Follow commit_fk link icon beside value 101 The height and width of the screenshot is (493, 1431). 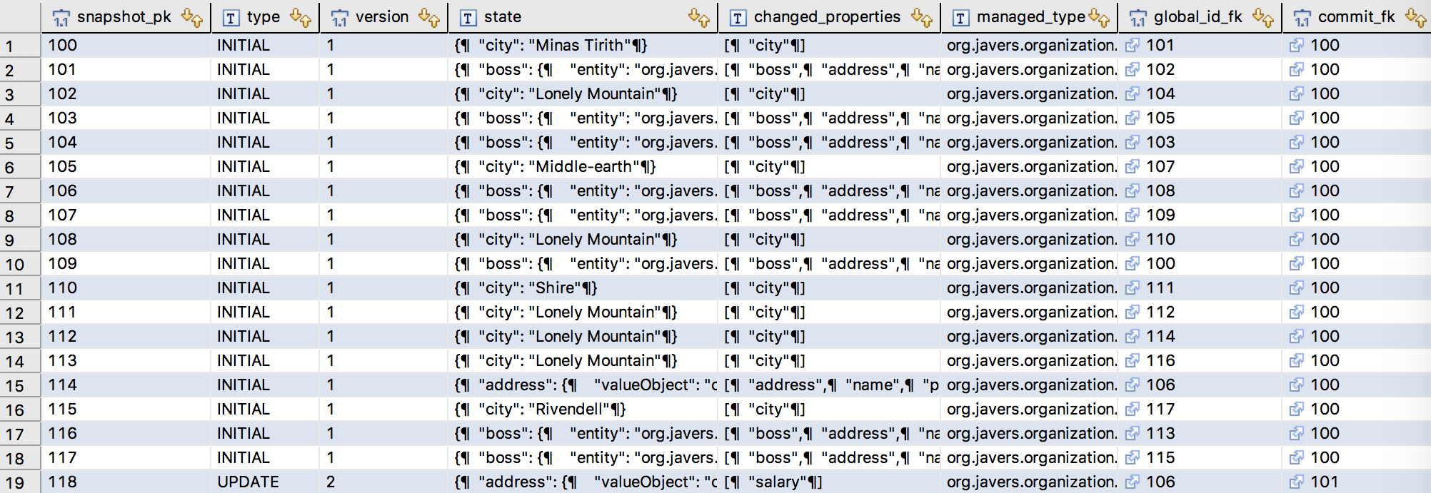pos(1297,482)
